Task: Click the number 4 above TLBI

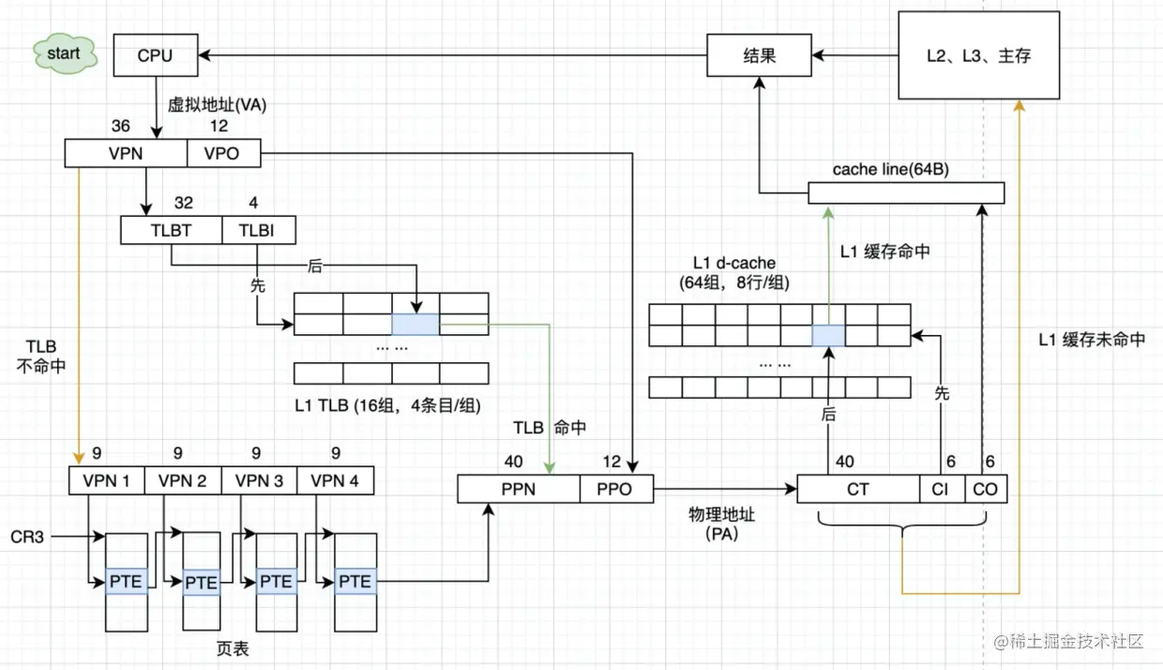Action: tap(254, 203)
